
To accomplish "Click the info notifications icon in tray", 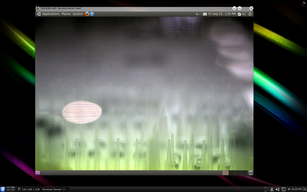I will coord(266,189).
